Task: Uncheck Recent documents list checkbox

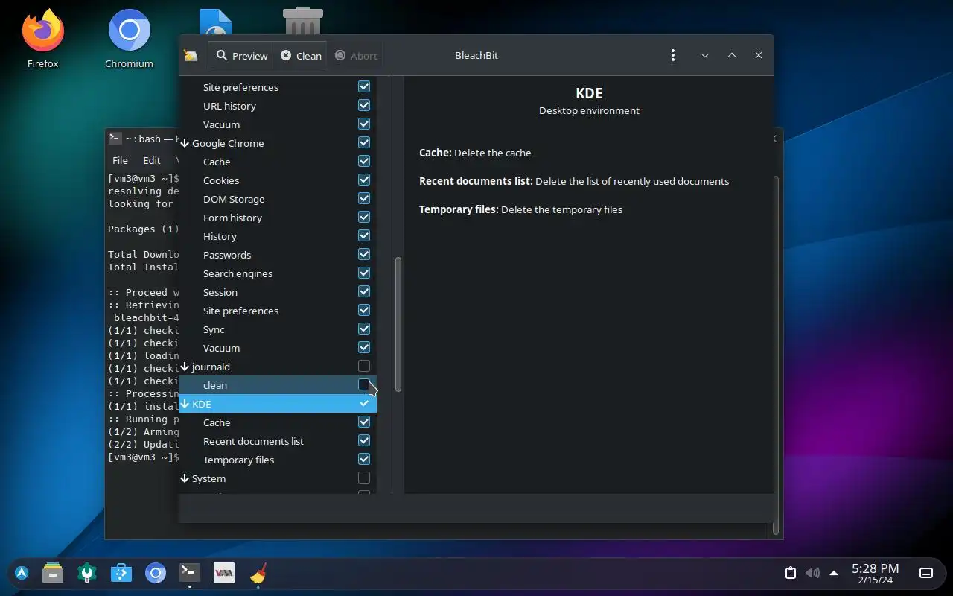Action: pos(364,440)
